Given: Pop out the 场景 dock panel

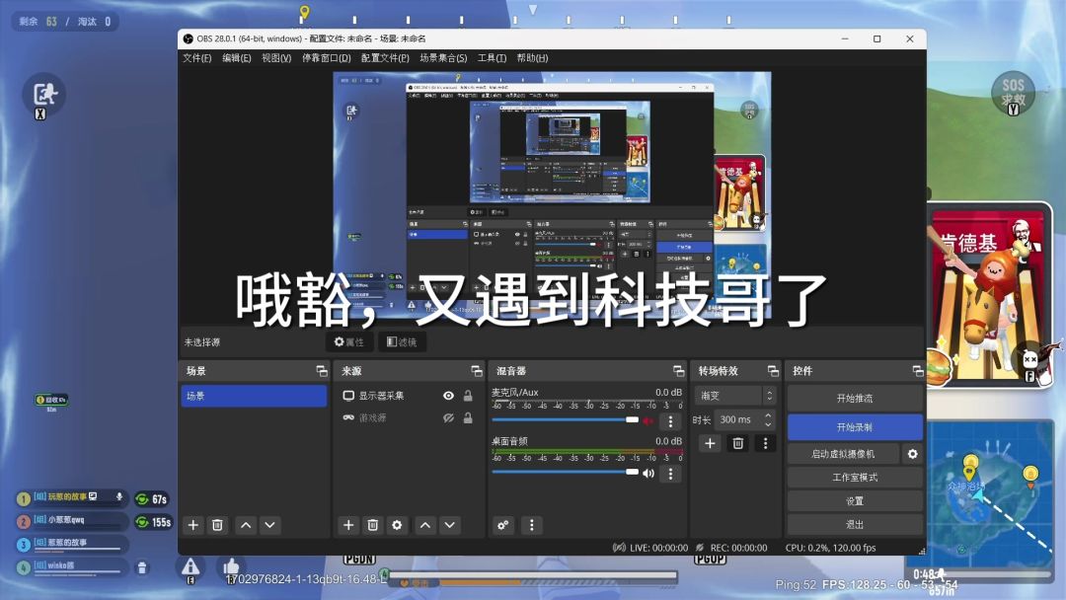Looking at the screenshot, I should click(322, 370).
